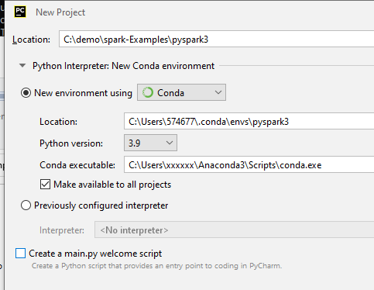Open the Conda environment type dropdown
The height and width of the screenshot is (290, 374).
point(181,92)
